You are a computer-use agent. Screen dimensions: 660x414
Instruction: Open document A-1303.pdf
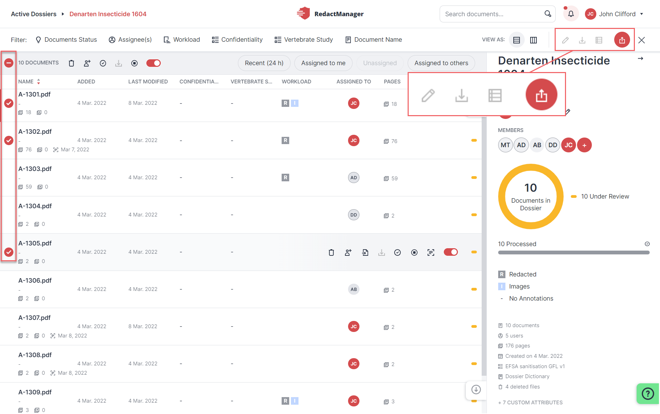click(x=35, y=169)
